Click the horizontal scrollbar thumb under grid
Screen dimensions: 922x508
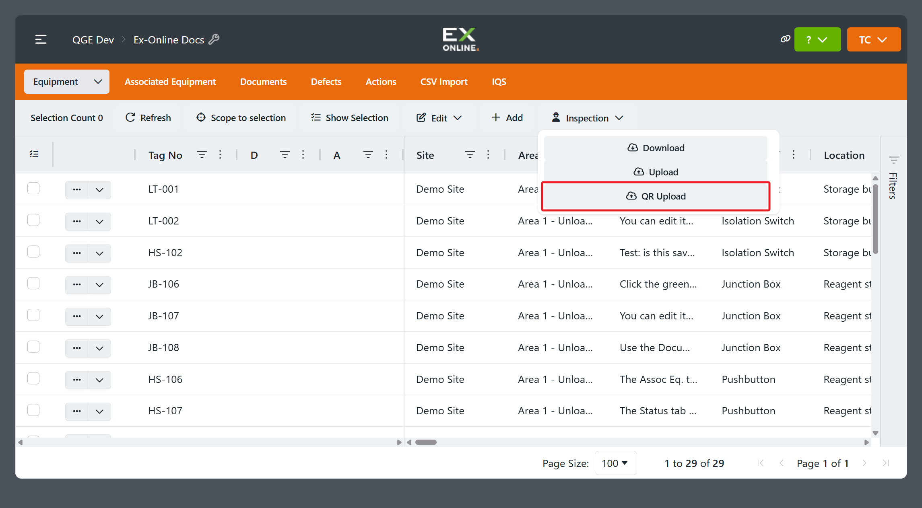click(426, 442)
